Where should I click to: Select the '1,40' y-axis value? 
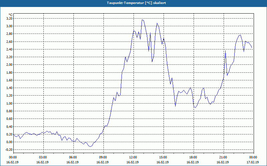tap(9, 88)
